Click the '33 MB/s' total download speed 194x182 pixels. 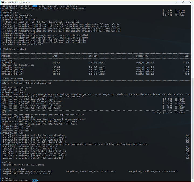coord(157,113)
